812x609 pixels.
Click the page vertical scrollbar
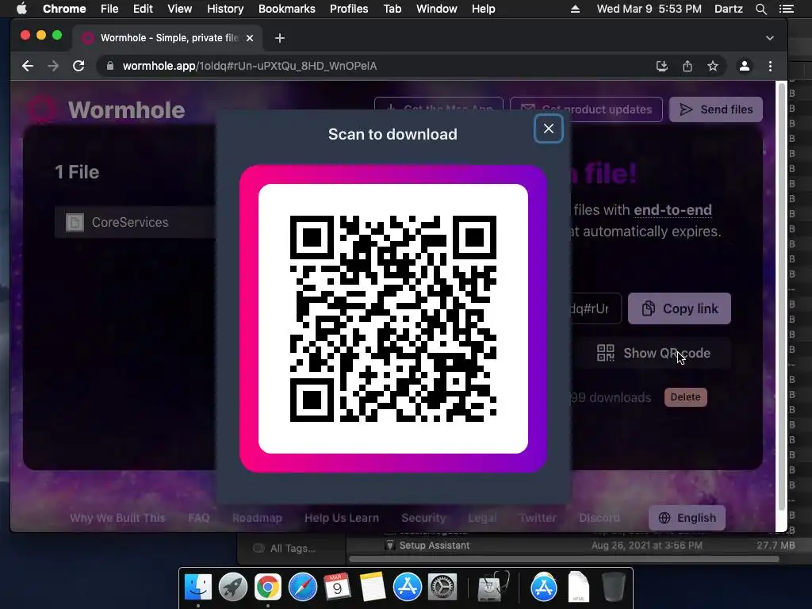pos(781,295)
